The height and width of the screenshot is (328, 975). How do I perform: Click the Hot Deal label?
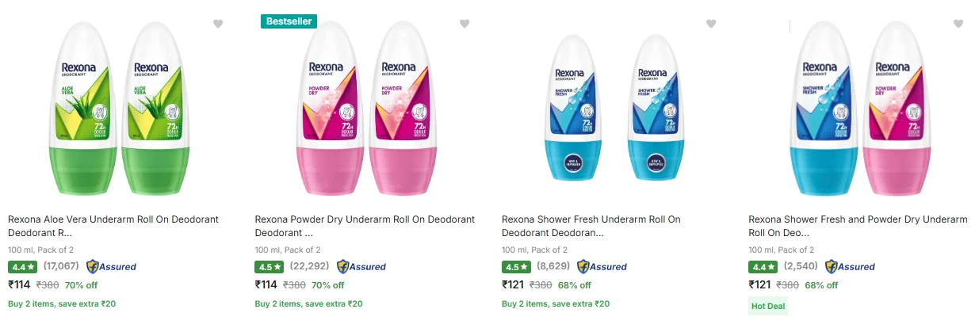point(768,305)
